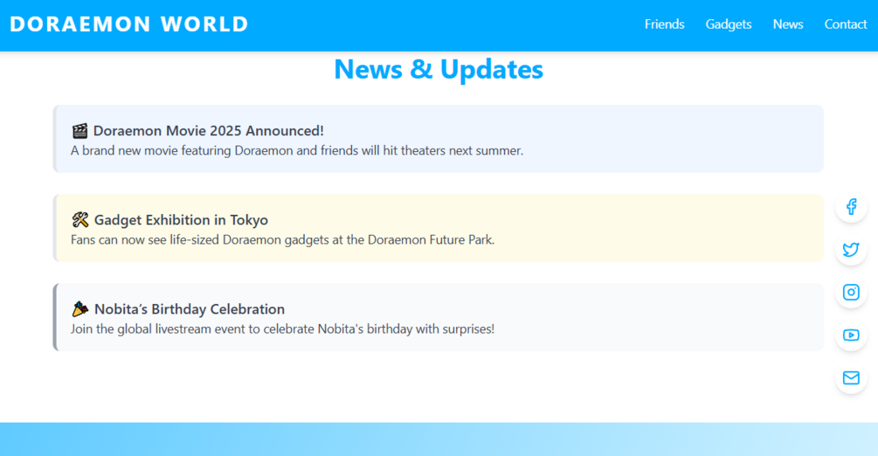The height and width of the screenshot is (456, 878).
Task: Click 'Nobita's Birthday Celebration' headline
Action: [190, 308]
